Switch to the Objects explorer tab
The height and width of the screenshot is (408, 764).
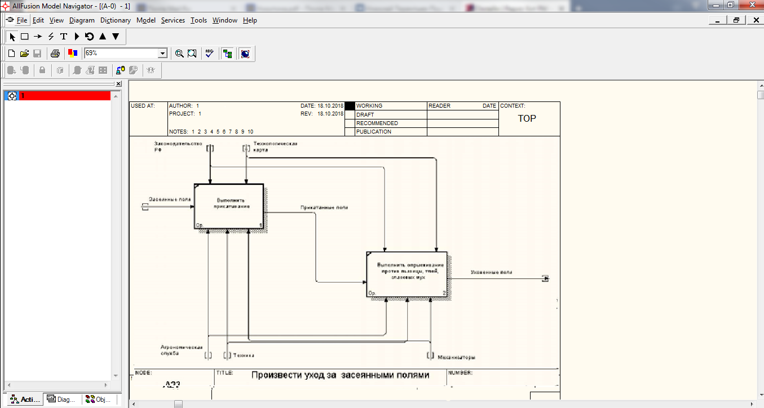[98, 400]
